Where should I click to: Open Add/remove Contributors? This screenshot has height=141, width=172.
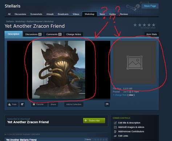(x=131, y=132)
